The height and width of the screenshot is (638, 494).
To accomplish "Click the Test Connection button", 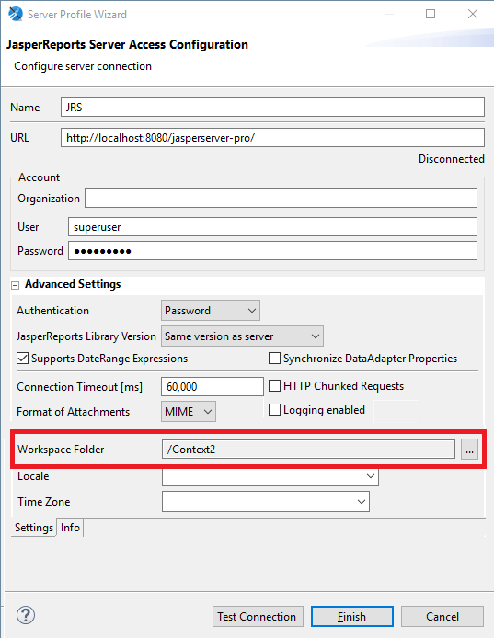I will [x=258, y=617].
